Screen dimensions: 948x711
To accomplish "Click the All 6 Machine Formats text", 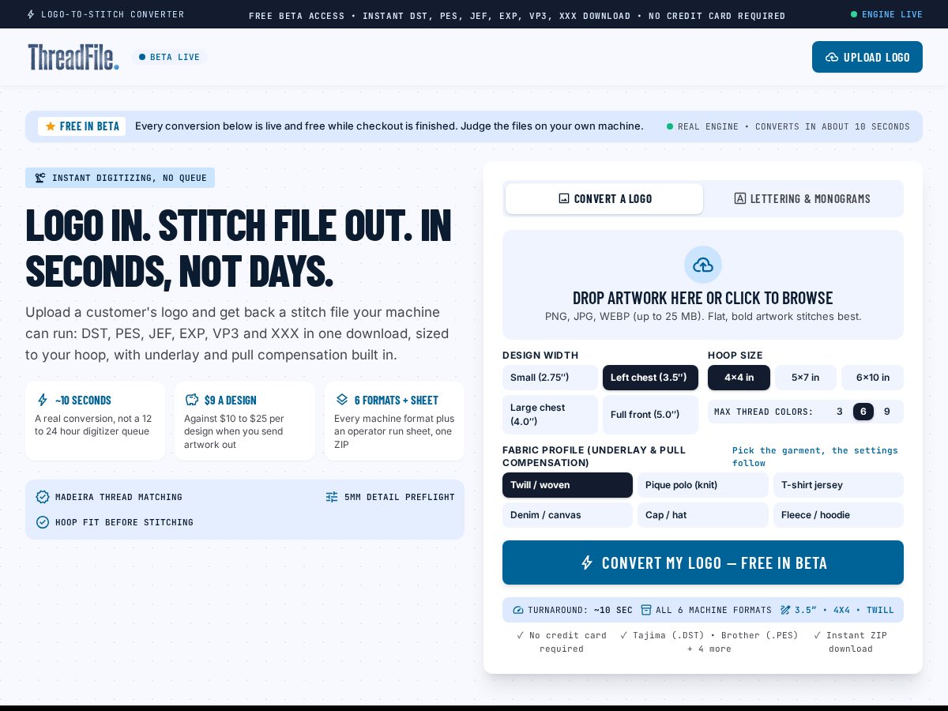I will (x=713, y=610).
